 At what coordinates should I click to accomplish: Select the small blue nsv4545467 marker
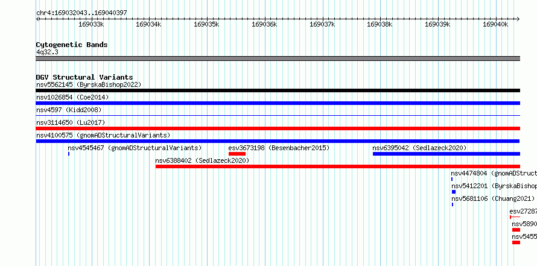[x=69, y=154]
